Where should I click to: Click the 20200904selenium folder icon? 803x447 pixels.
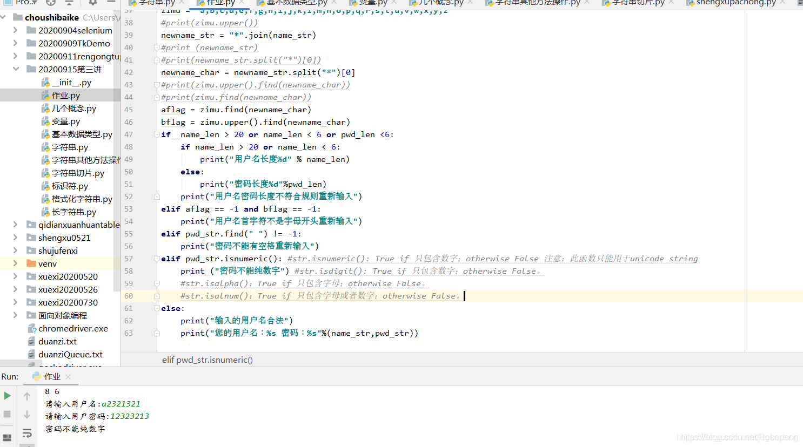[31, 30]
